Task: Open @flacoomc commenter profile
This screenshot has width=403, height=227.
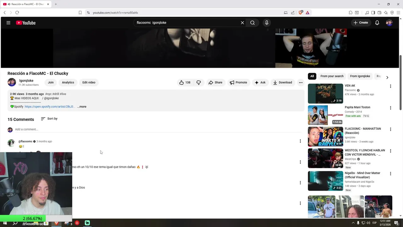Action: (25, 142)
